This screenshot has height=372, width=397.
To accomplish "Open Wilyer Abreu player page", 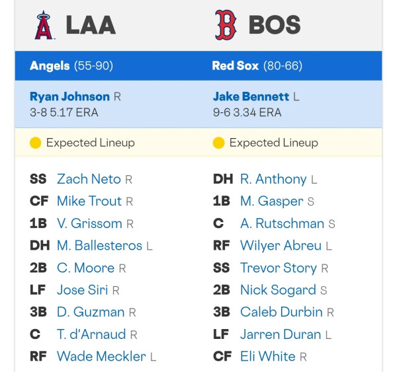I will (281, 246).
